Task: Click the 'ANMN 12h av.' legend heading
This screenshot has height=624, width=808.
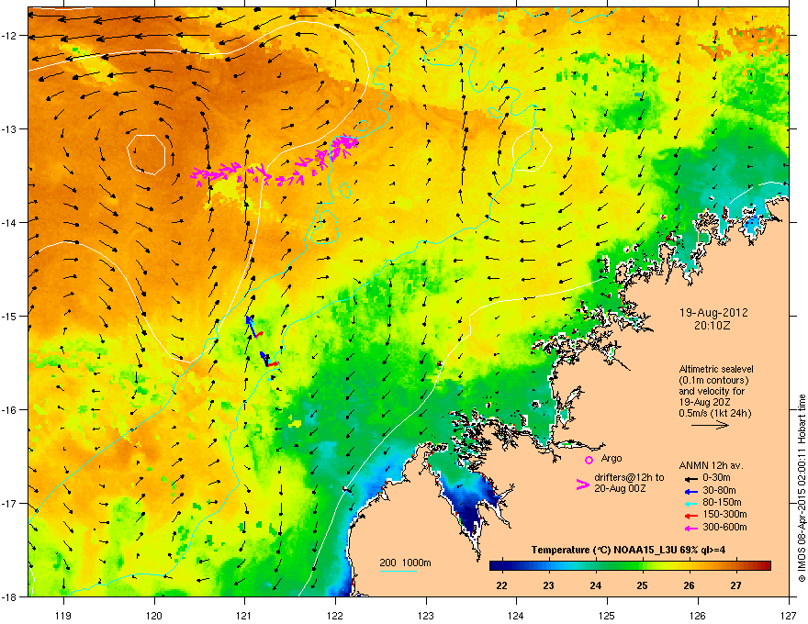Action: click(x=711, y=465)
